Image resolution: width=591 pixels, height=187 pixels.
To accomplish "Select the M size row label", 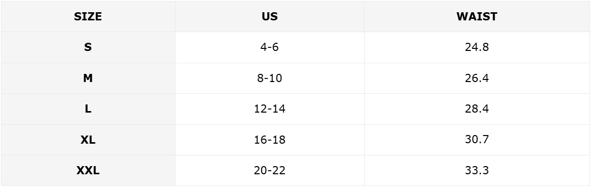I will coord(88,78).
